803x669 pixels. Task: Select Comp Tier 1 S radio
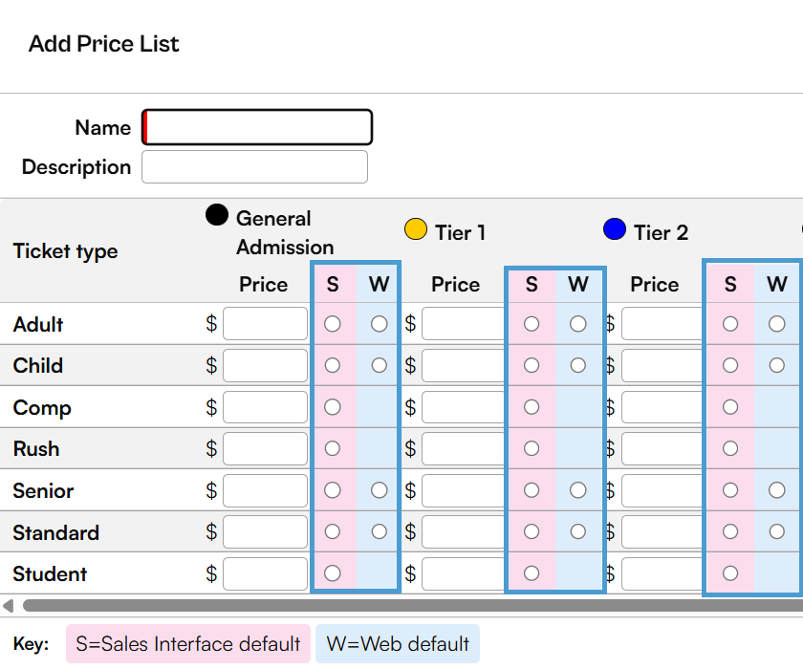(x=532, y=407)
